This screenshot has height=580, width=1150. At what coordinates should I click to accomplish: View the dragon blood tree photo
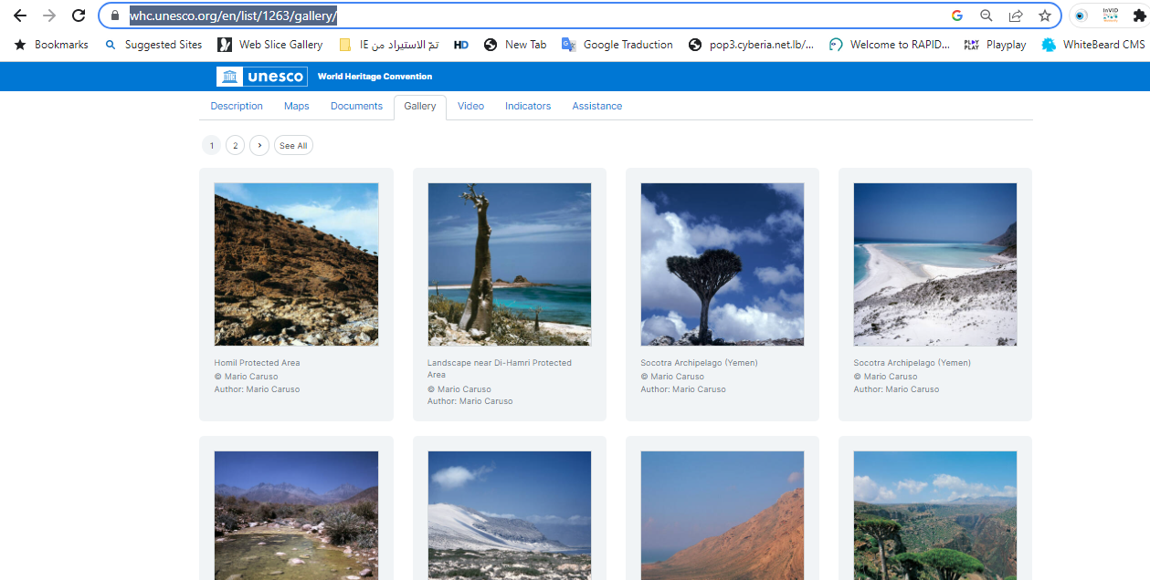click(722, 264)
